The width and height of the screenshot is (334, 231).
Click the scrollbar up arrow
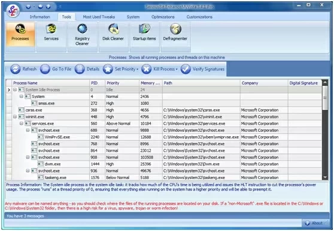tap(325, 82)
